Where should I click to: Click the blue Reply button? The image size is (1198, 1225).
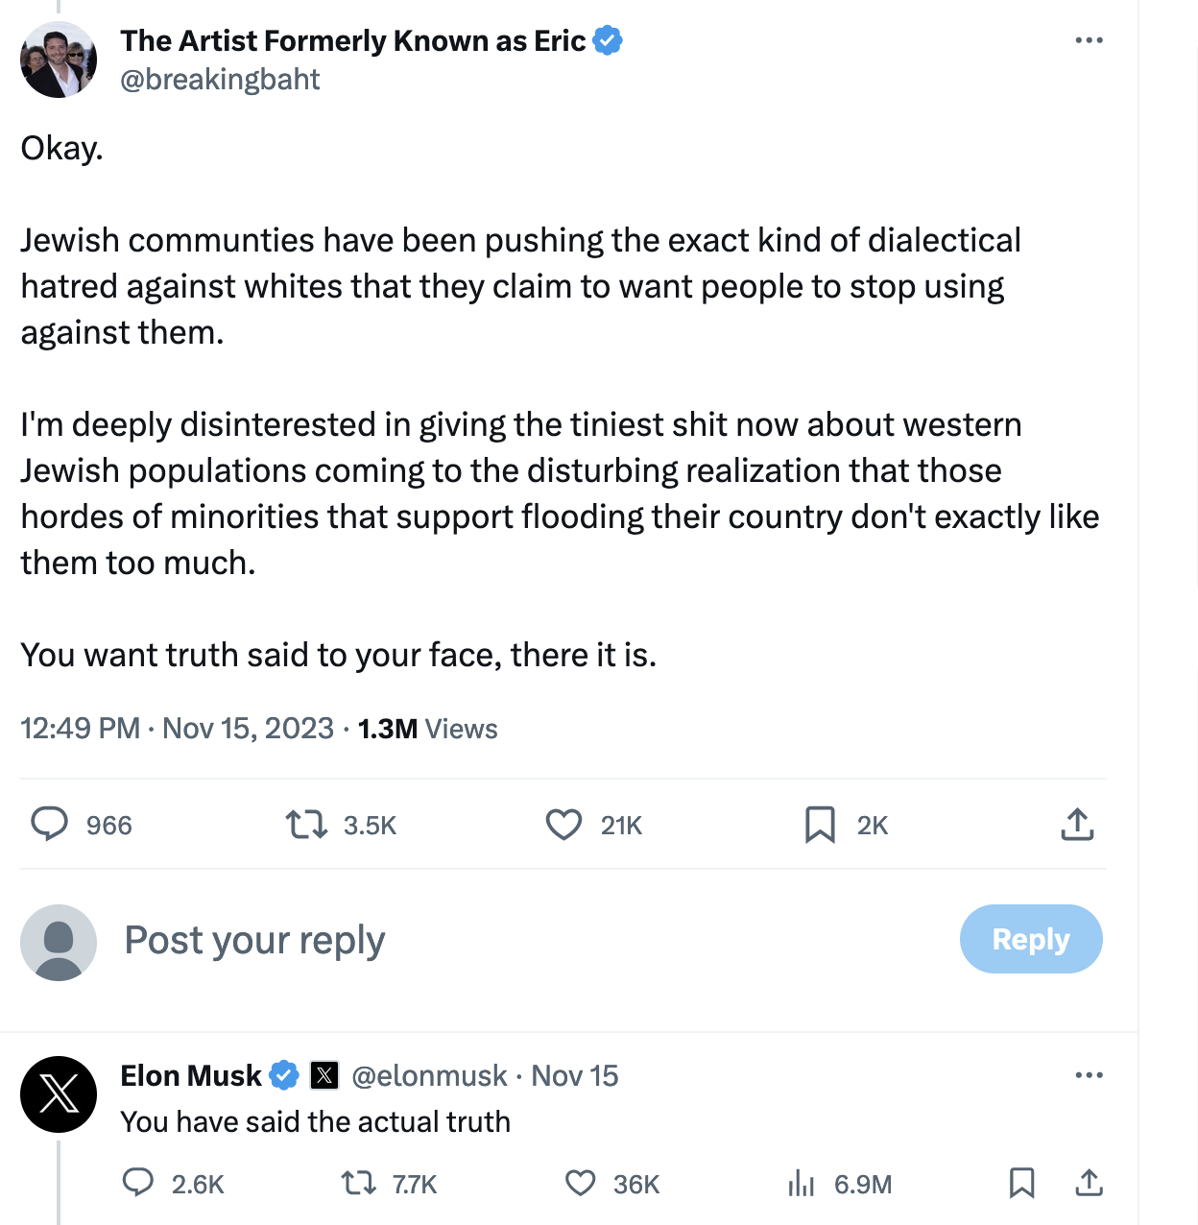point(1030,939)
